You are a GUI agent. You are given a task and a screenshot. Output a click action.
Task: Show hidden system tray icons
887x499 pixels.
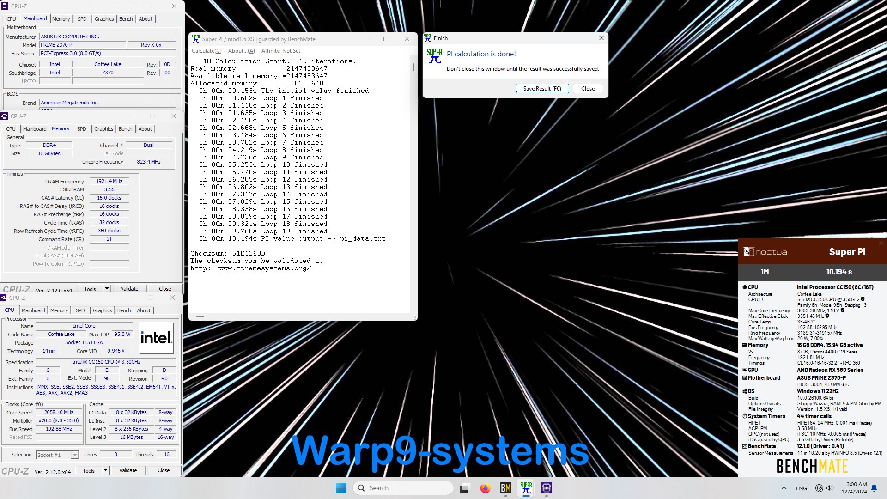[784, 488]
